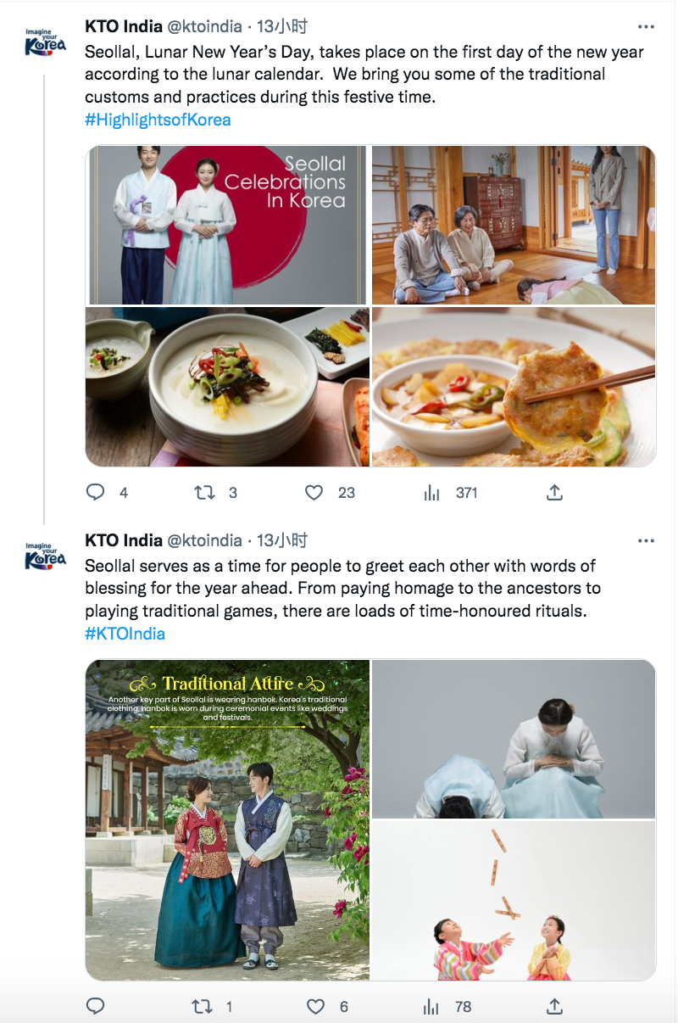Open the second tweet's Imagine your Korea avatar
The image size is (678, 1023).
45,556
